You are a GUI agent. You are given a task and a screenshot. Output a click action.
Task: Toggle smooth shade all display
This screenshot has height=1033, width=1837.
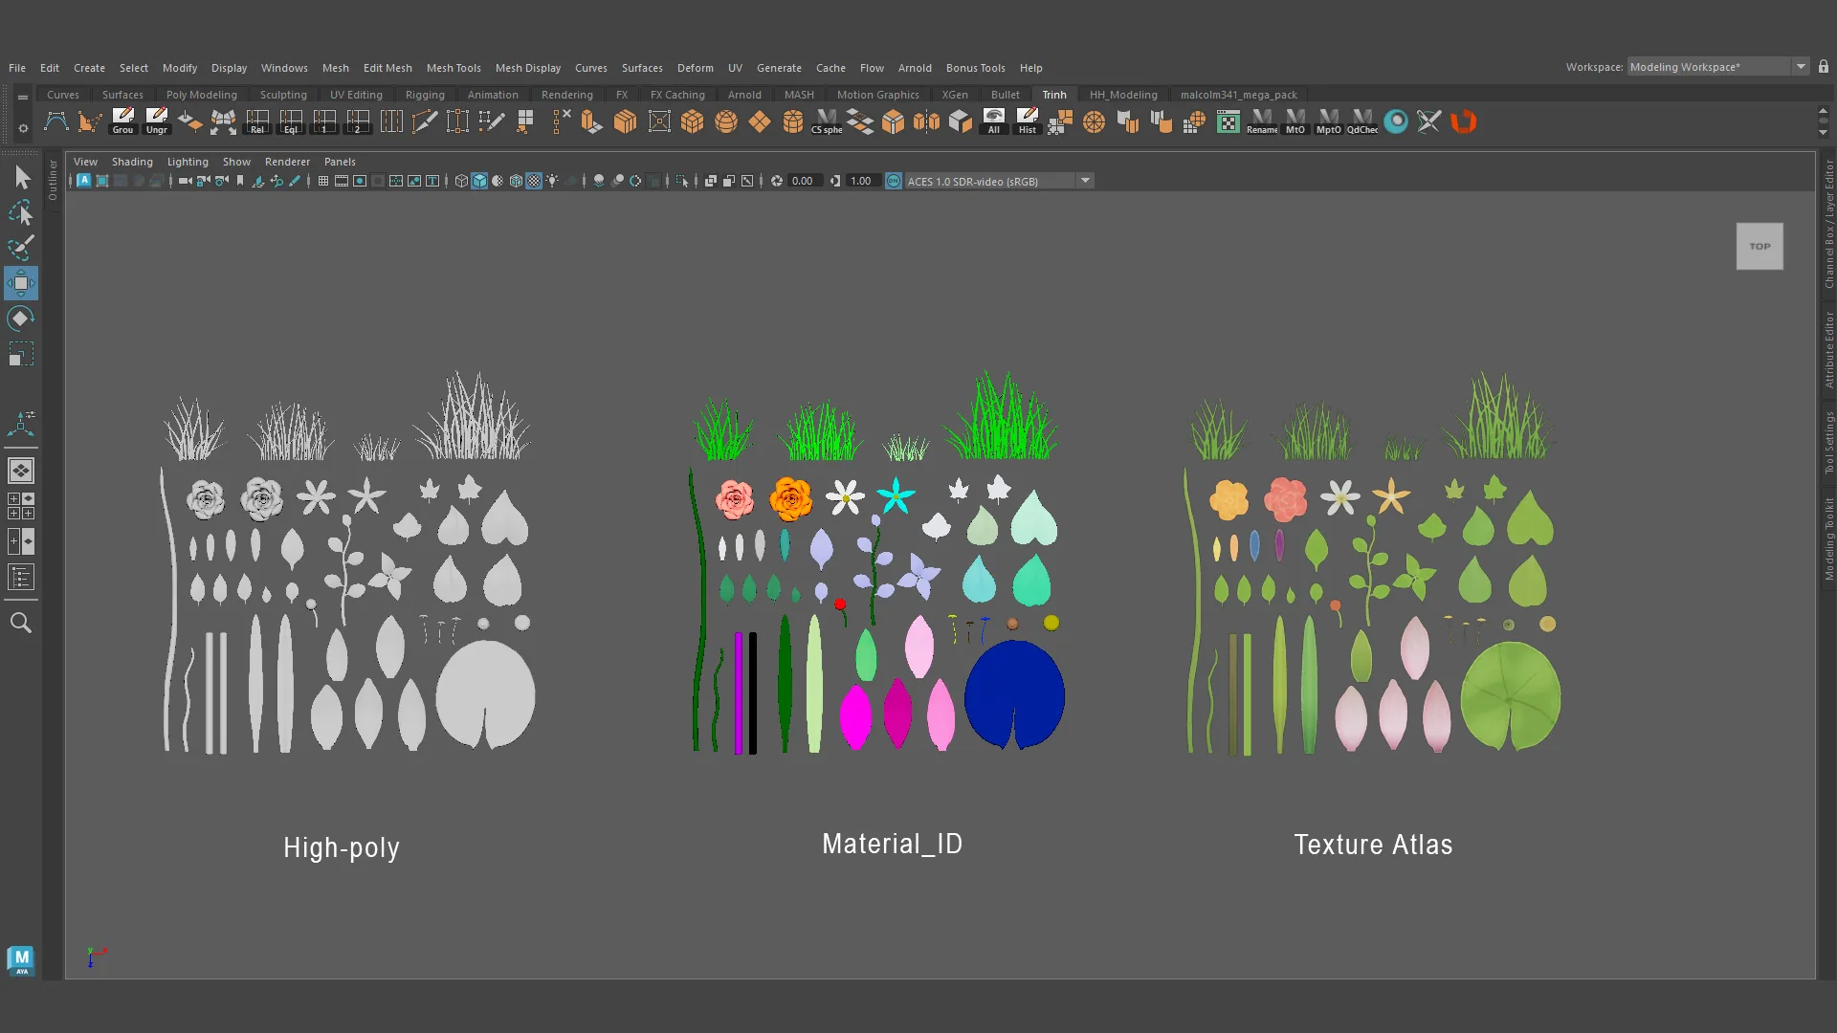pos(480,181)
